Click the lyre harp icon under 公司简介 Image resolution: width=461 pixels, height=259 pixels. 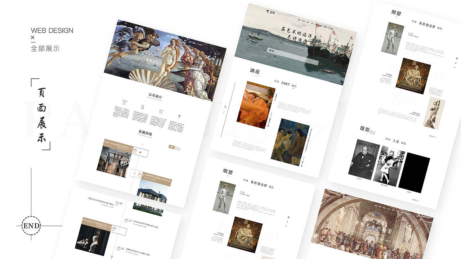[161, 111]
